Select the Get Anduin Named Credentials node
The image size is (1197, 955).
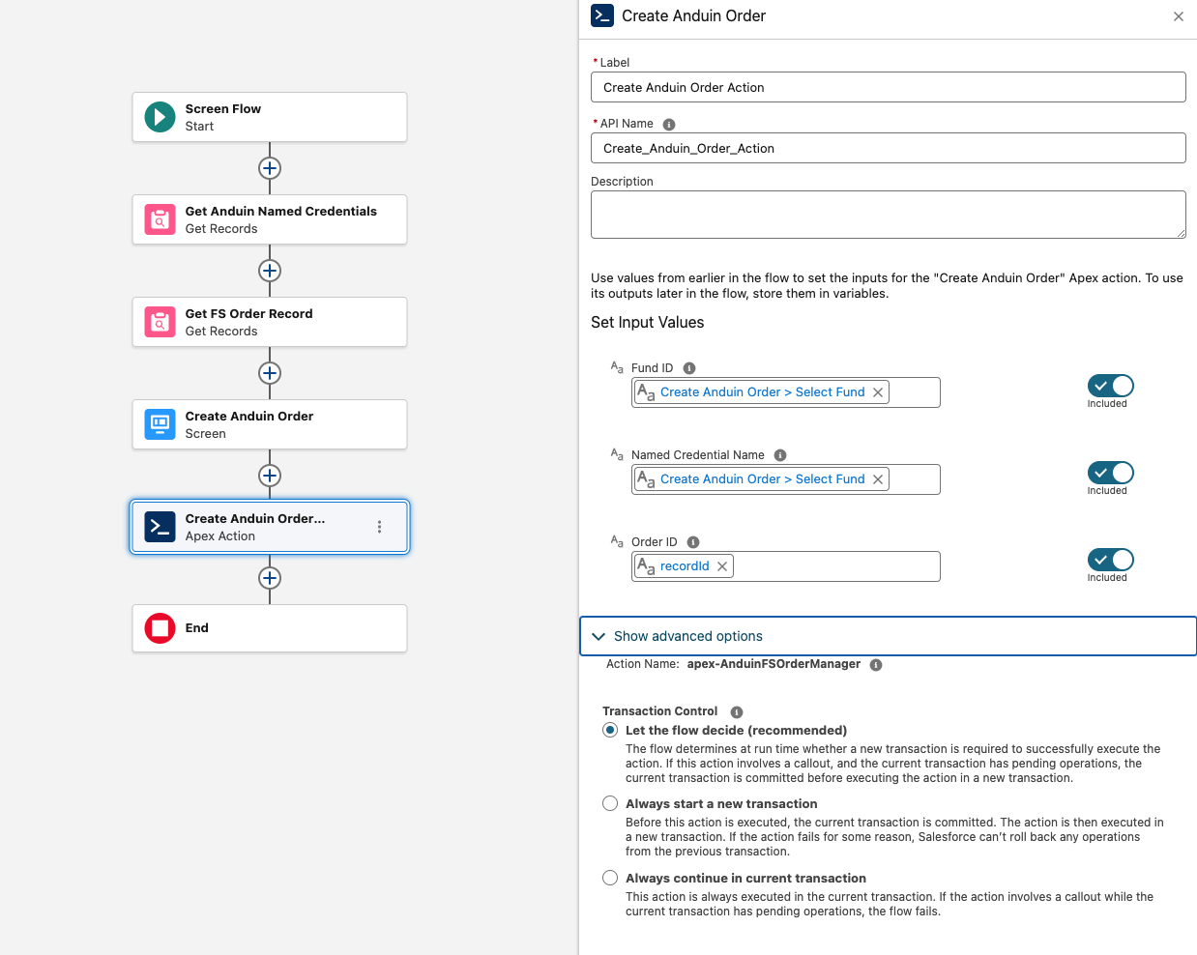(x=270, y=219)
